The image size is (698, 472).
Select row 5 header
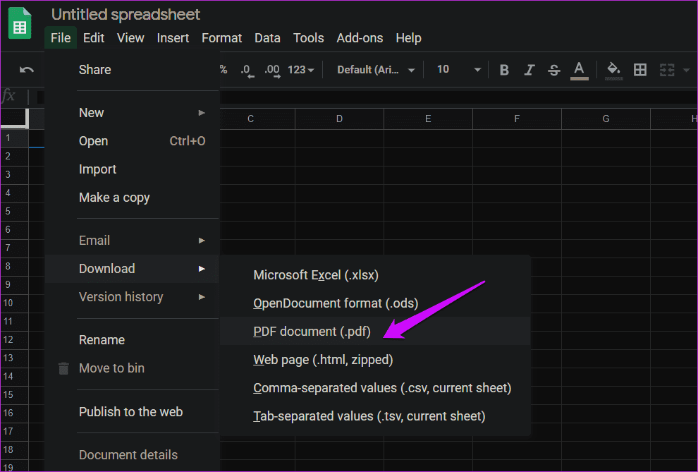point(14,212)
